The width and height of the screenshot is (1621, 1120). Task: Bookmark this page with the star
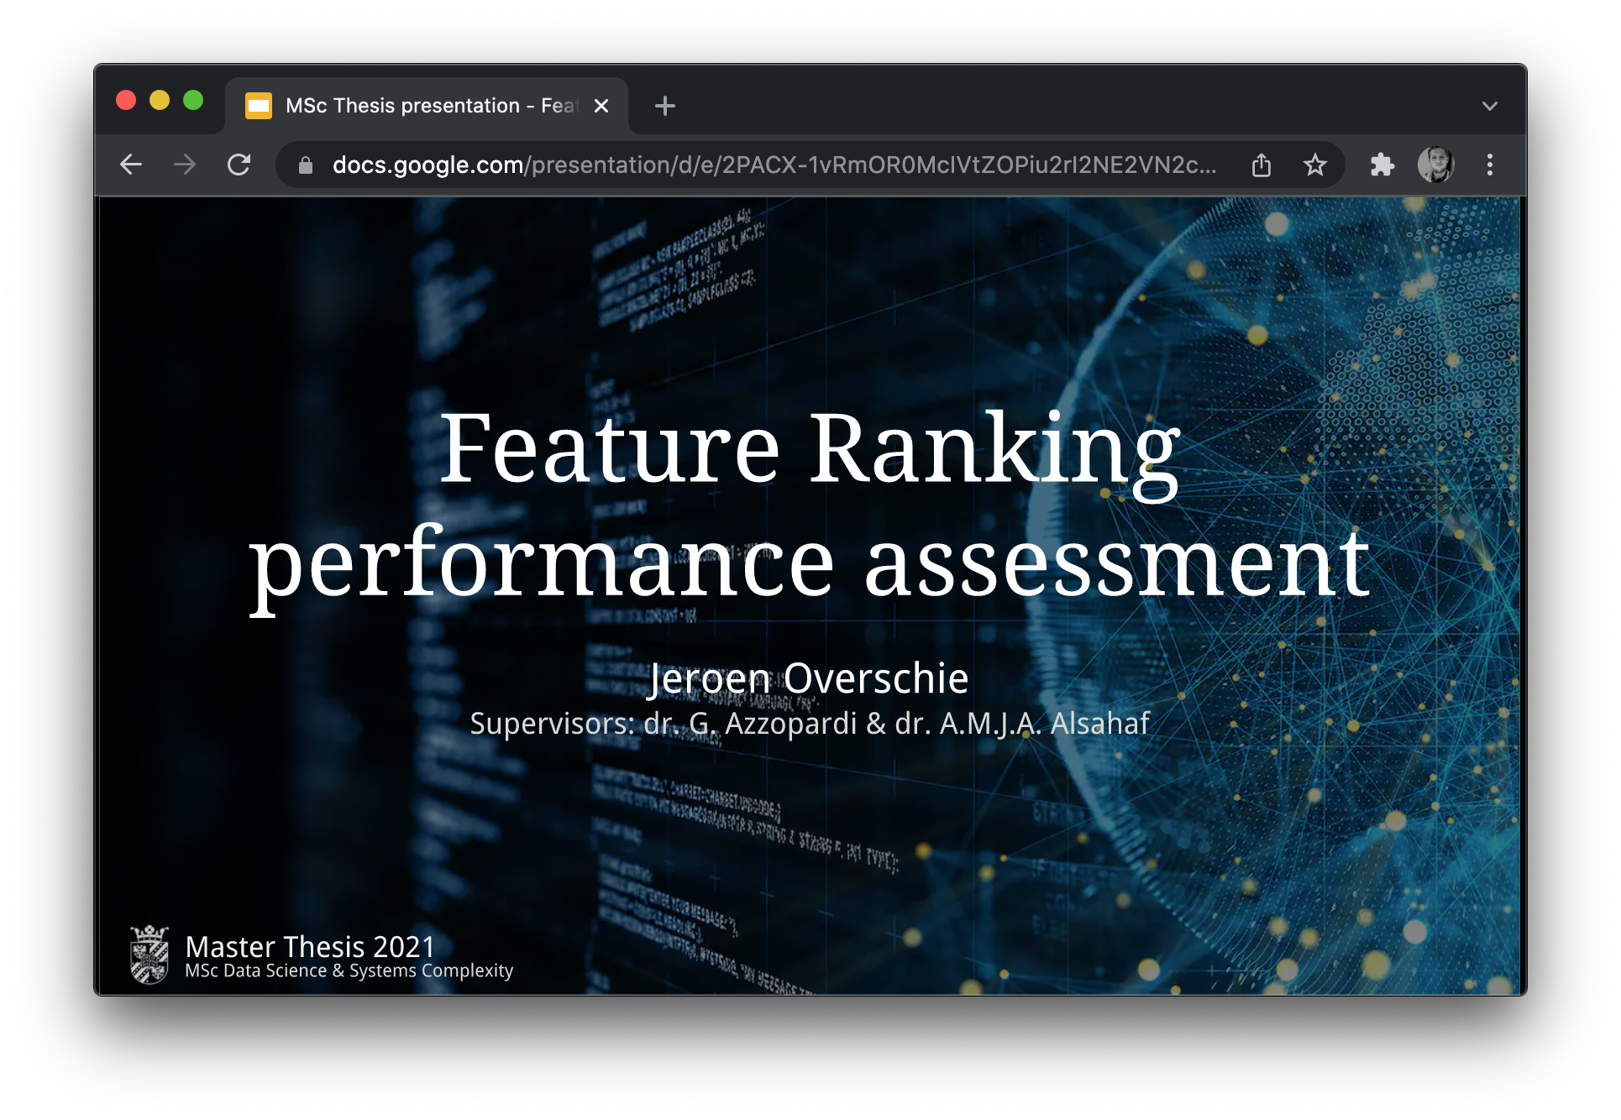(x=1315, y=165)
